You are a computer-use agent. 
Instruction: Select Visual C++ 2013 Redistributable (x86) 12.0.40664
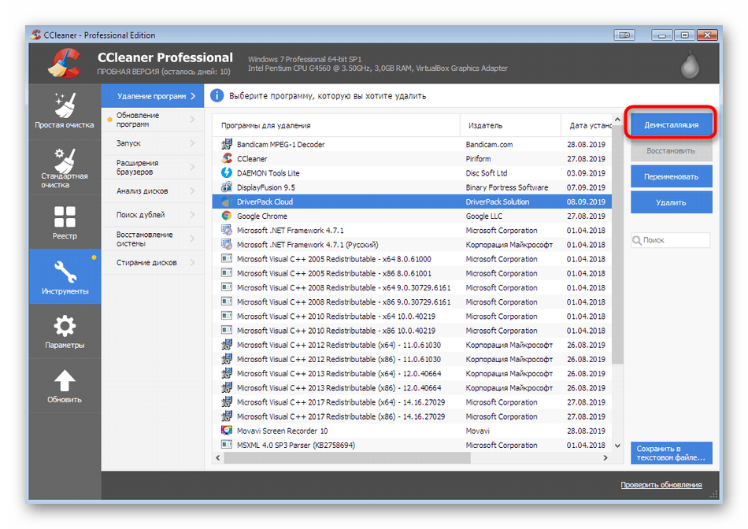pyautogui.click(x=412, y=387)
